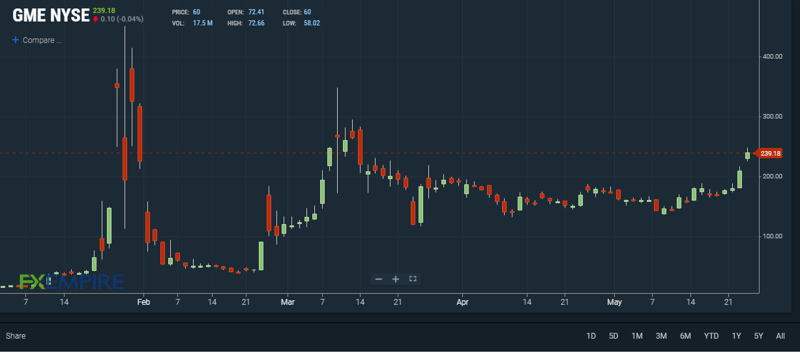Display the All time range
800x353 pixels.
coord(780,336)
